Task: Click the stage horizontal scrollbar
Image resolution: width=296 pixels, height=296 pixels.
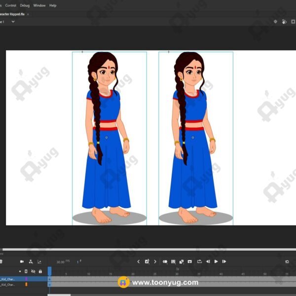Action: (x=149, y=249)
